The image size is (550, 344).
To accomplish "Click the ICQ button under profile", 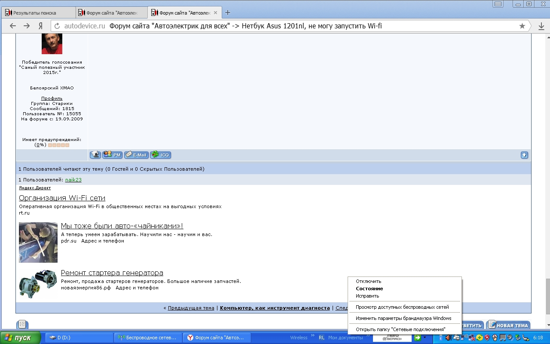I will tap(160, 155).
